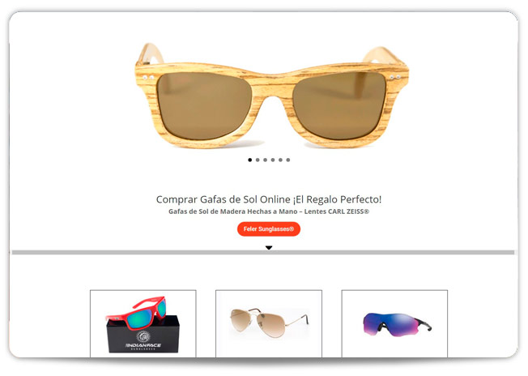Viewport: 528px width, 376px height.
Task: Click the wooden sunglasses hero image
Action: point(272,96)
